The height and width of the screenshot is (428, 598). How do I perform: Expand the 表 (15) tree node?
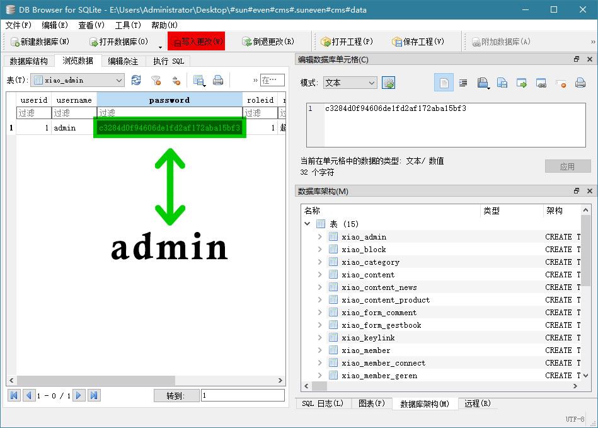tap(309, 224)
